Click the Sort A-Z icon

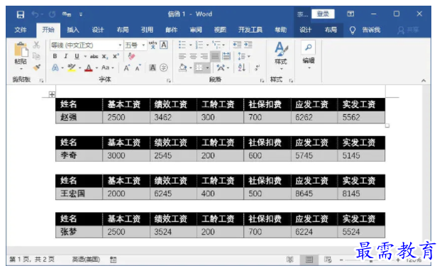tap(242, 67)
